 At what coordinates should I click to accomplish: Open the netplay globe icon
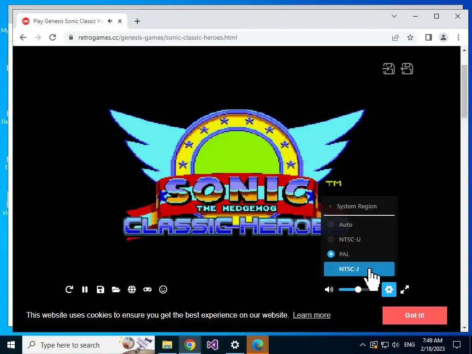[132, 289]
